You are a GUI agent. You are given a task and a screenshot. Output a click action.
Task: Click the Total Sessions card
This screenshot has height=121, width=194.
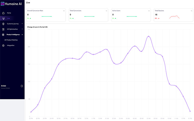[172, 15]
